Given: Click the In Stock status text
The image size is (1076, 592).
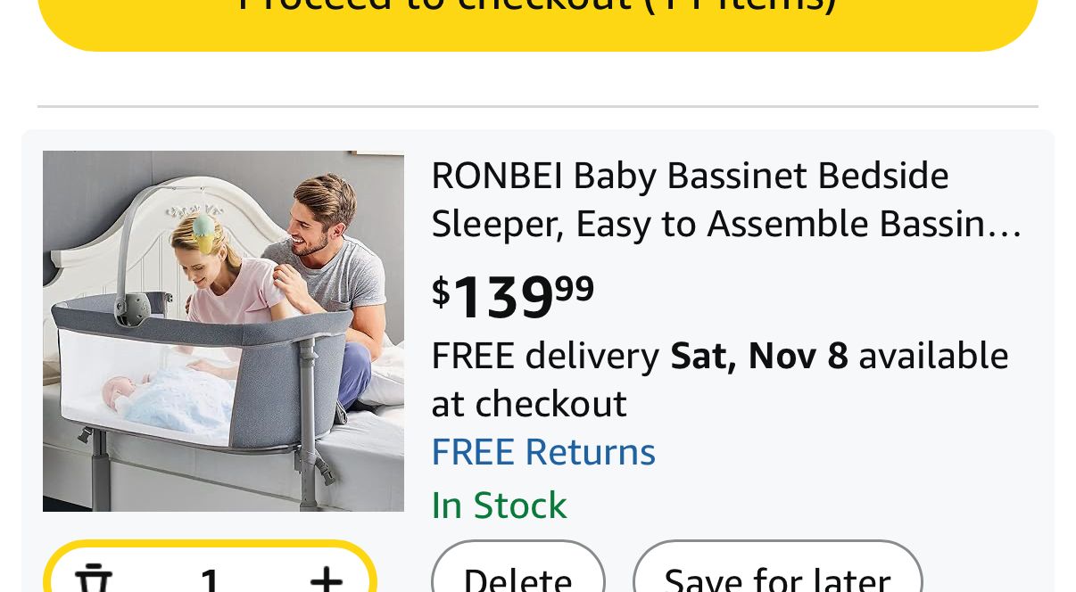Looking at the screenshot, I should coord(499,506).
